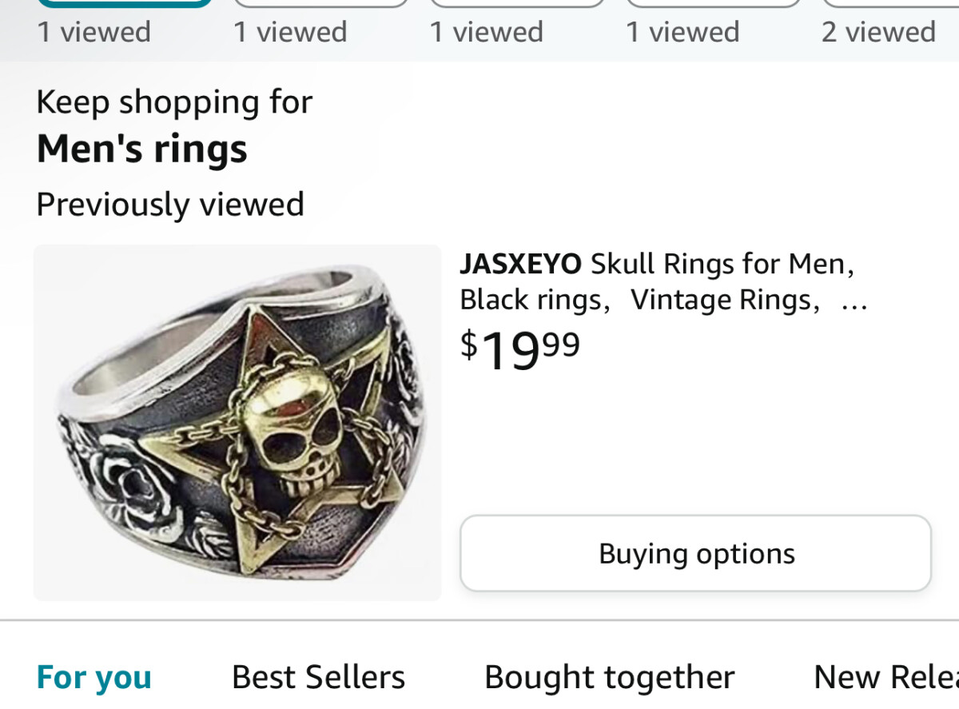Viewport: 959px width, 709px height.
Task: Switch to the Best Sellers tab
Action: pos(318,677)
